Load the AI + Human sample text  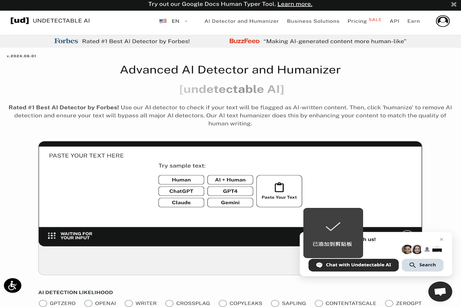pos(230,180)
